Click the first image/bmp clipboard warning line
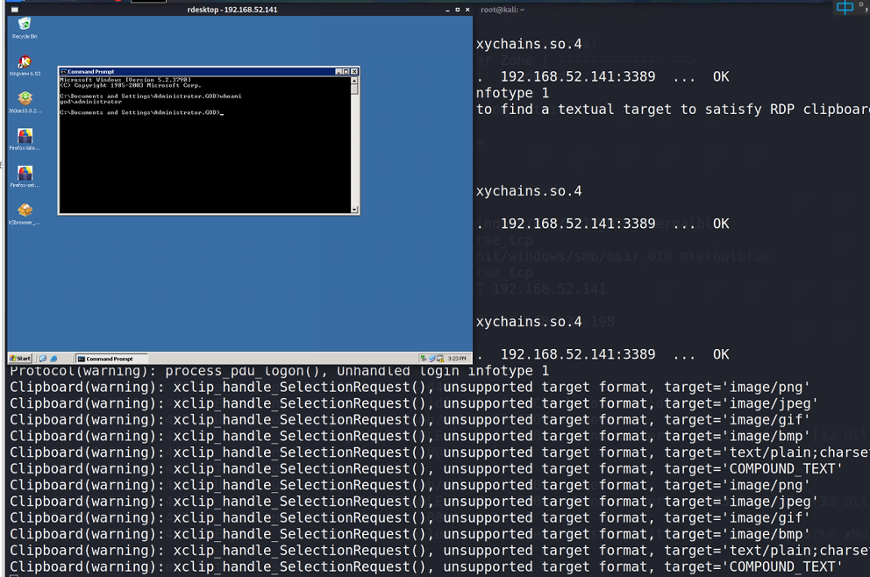 (410, 436)
